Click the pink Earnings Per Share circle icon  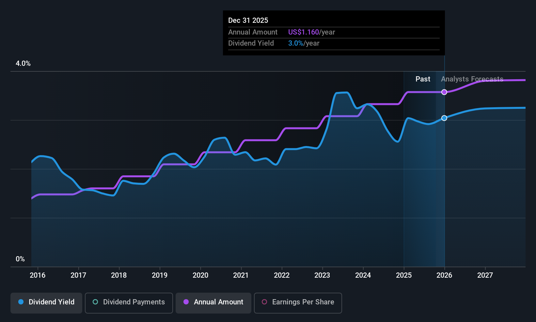click(x=264, y=302)
